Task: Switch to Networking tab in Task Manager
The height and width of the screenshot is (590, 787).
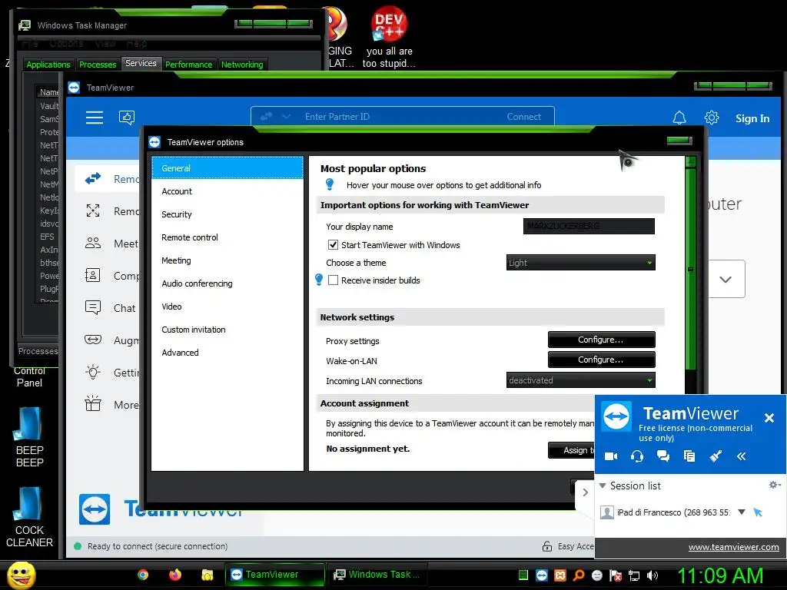Action: 242,65
